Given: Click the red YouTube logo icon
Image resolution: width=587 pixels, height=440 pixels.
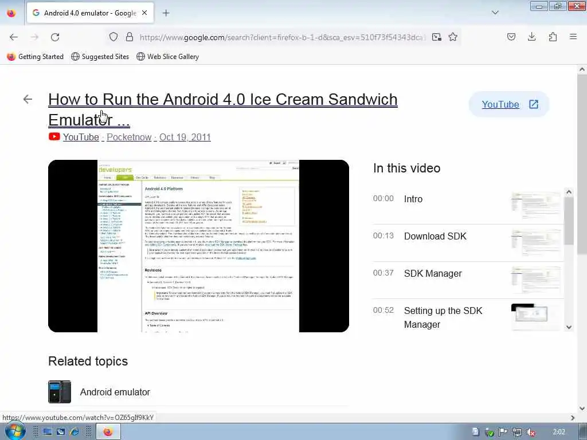Looking at the screenshot, I should coord(54,136).
